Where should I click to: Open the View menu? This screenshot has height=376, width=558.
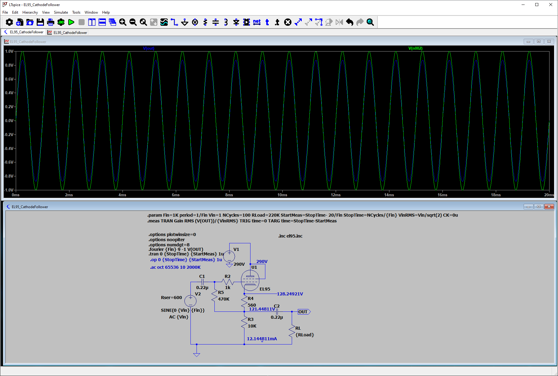click(x=46, y=12)
